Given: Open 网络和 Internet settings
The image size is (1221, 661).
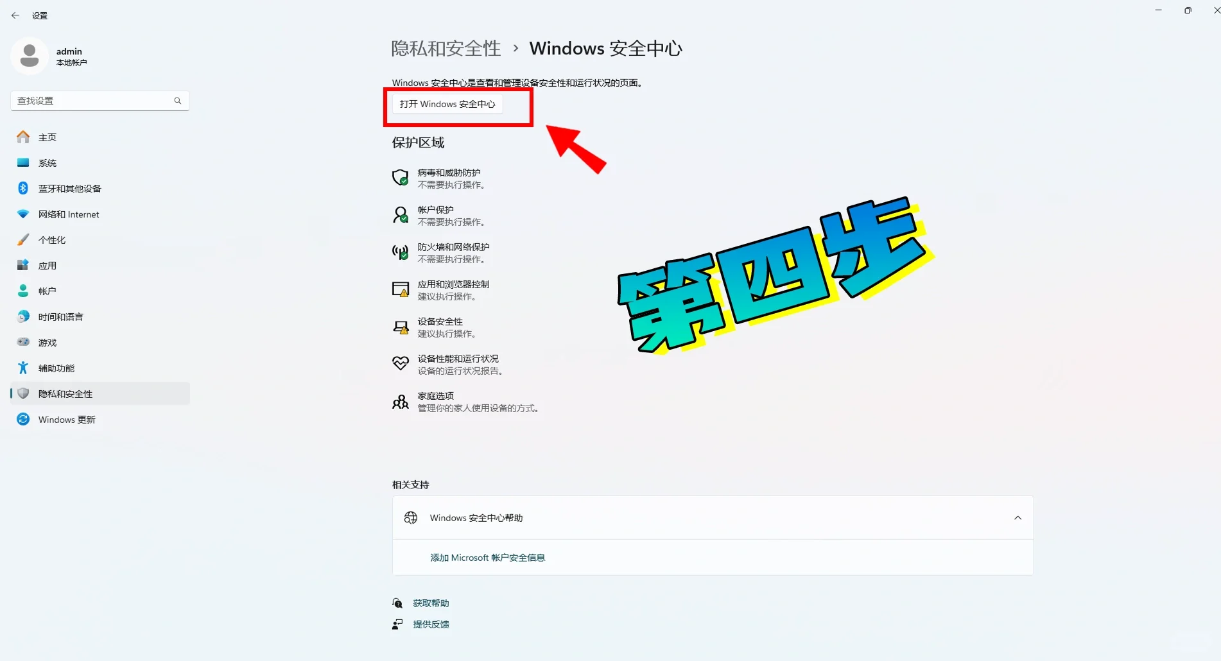Looking at the screenshot, I should click(x=69, y=214).
